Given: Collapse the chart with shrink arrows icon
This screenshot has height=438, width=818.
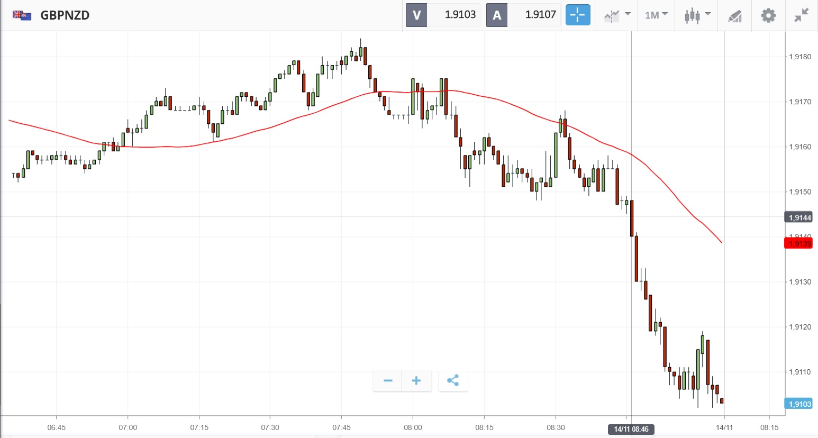Looking at the screenshot, I should click(802, 15).
